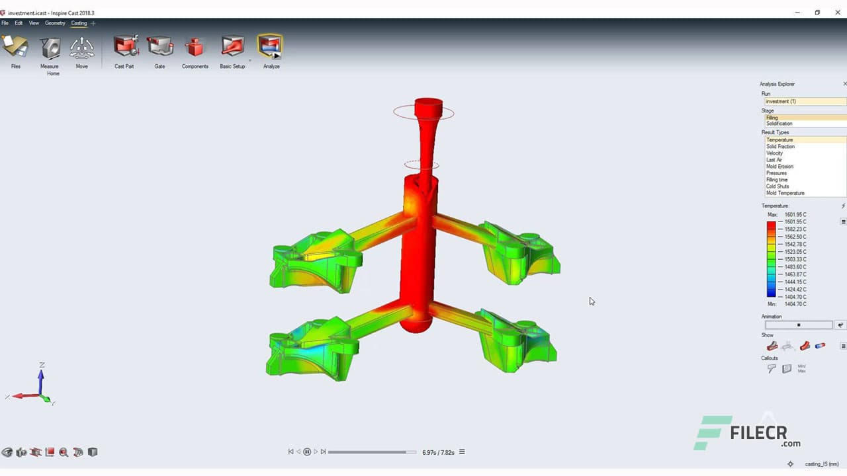Viewport: 847px width, 476px height.
Task: Select the Gate tool icon
Action: point(159,47)
